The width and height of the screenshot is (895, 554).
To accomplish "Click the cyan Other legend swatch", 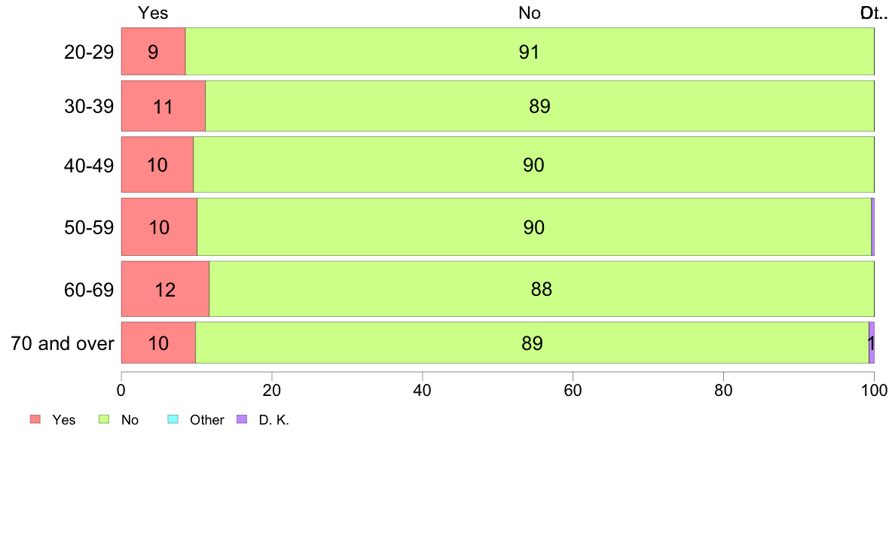I will point(173,419).
